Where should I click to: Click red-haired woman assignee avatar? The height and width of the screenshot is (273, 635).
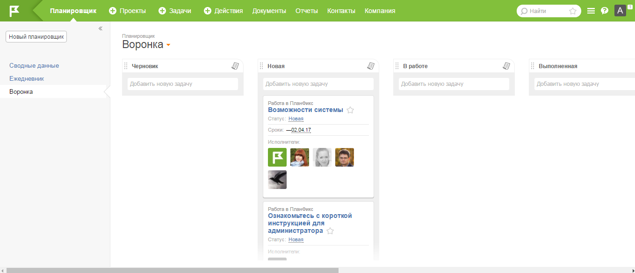point(300,157)
